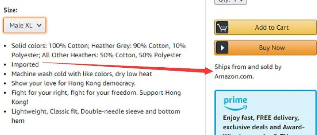The image size is (317, 135).
Task: Click the blue prime logo text
Action: [x=235, y=100]
